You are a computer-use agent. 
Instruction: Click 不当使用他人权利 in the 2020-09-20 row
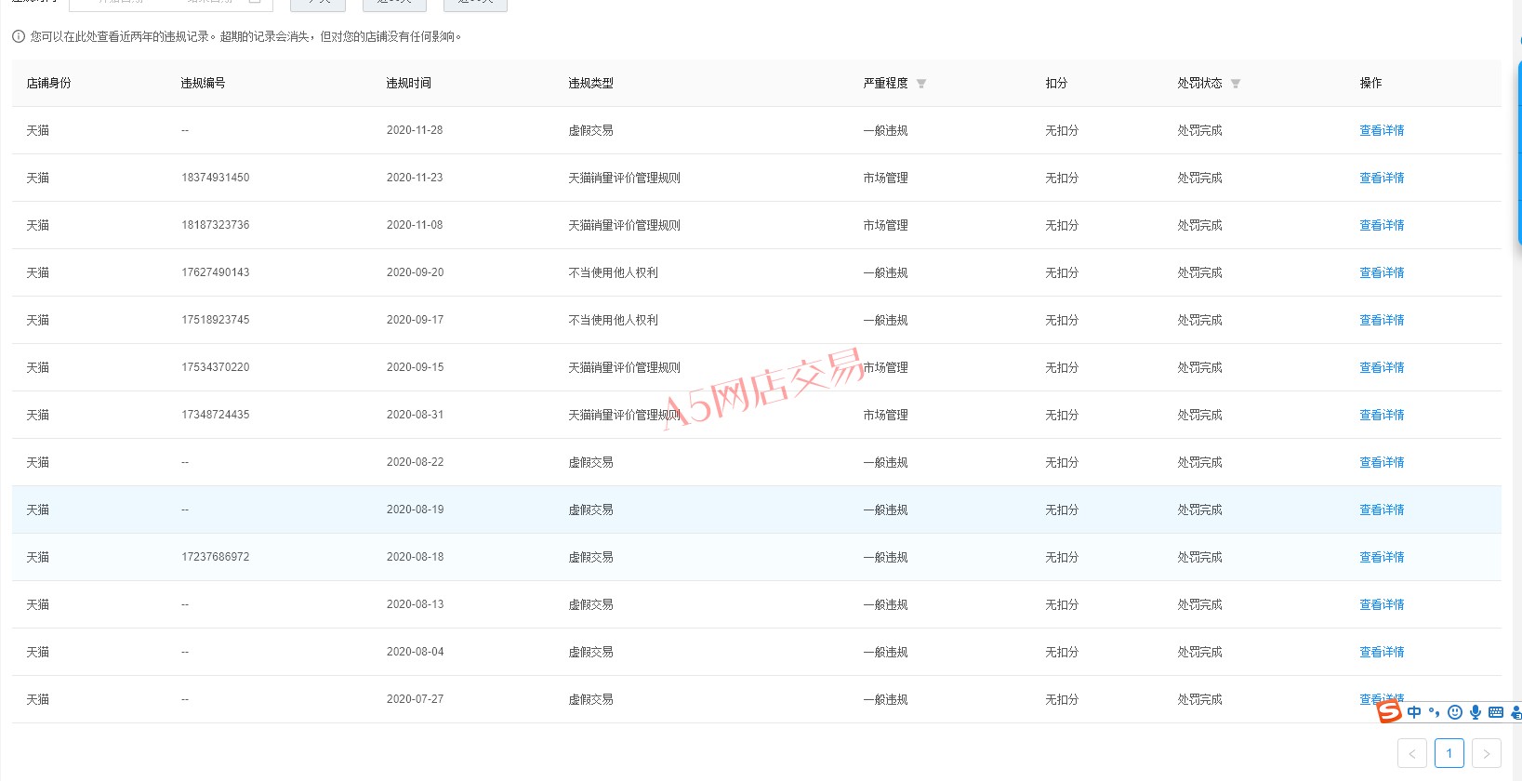(614, 273)
